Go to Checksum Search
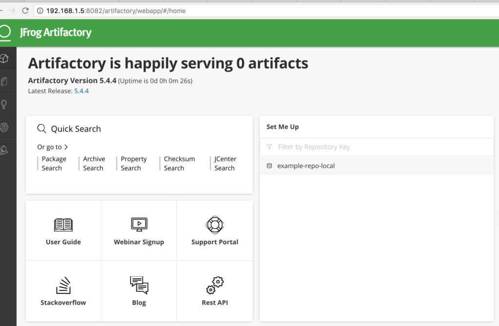The width and height of the screenshot is (499, 326). tap(179, 163)
